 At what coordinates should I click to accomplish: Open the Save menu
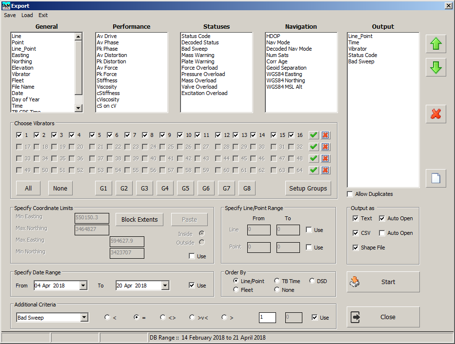click(10, 15)
